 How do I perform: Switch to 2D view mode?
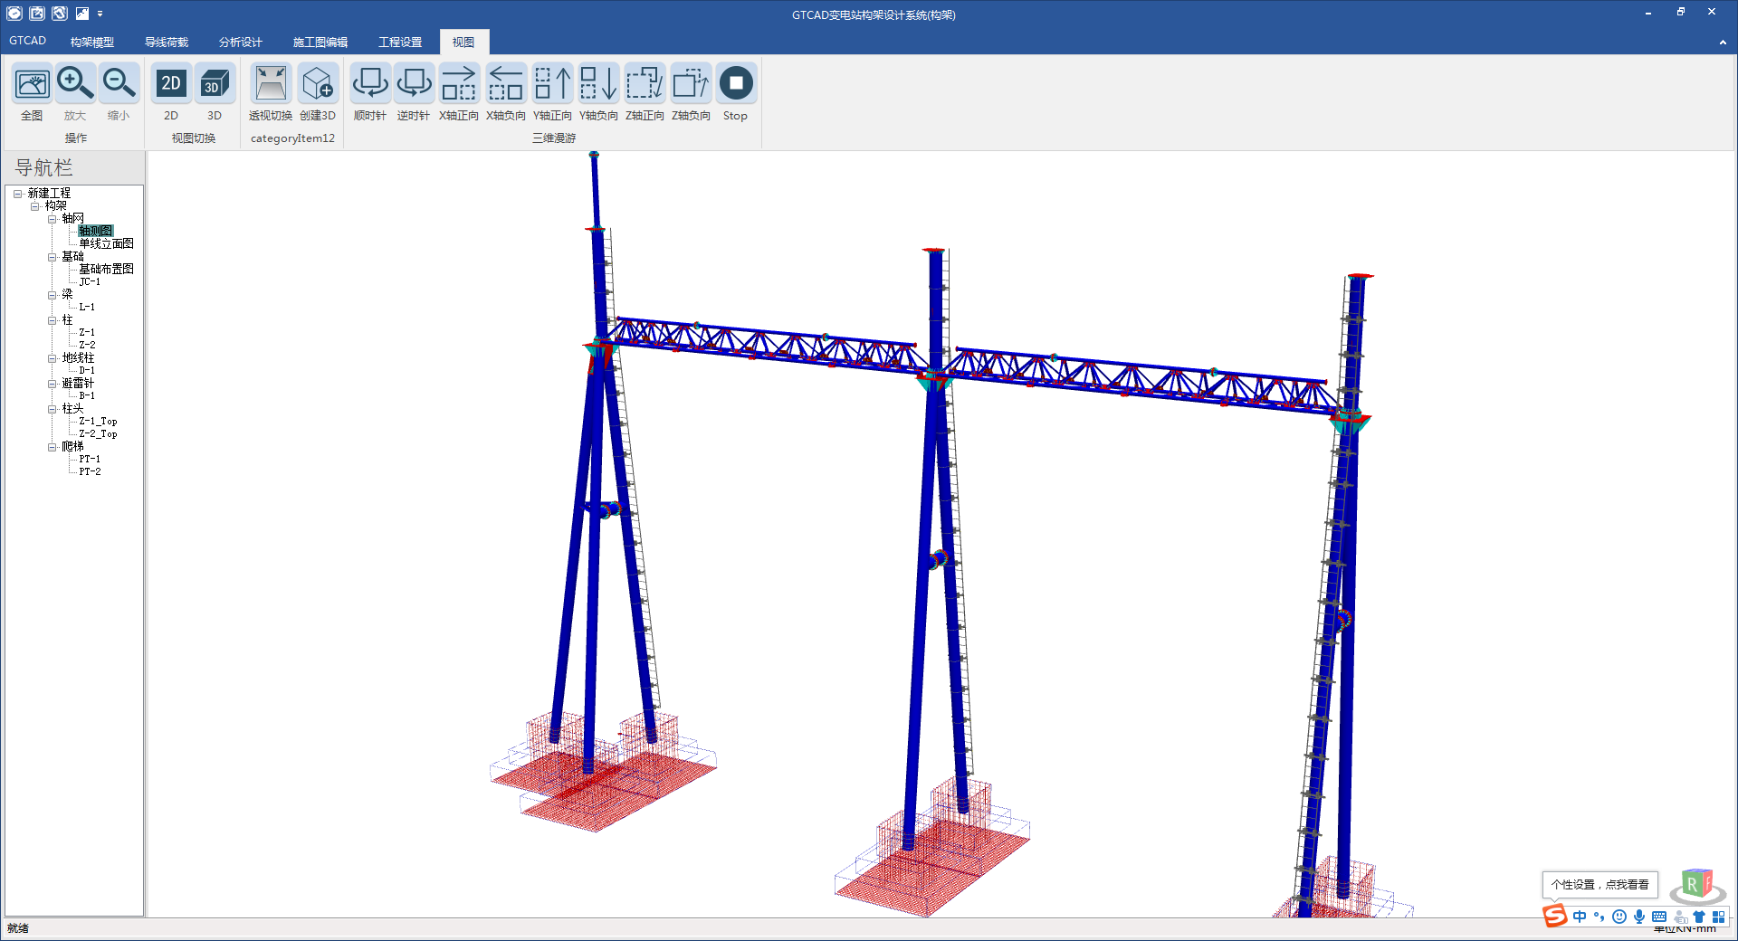[x=170, y=84]
